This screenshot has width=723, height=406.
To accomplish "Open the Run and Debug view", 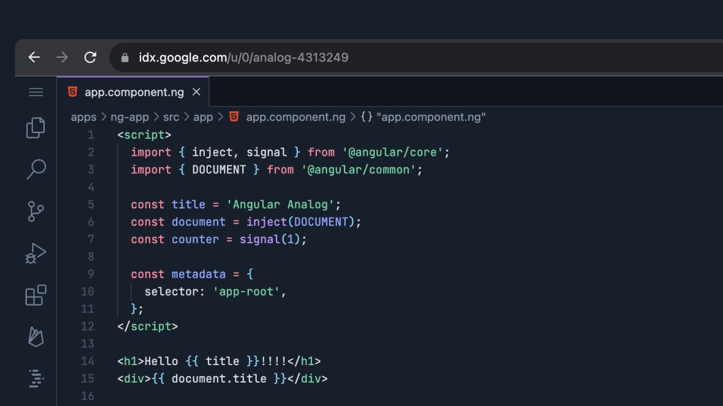I will click(36, 253).
